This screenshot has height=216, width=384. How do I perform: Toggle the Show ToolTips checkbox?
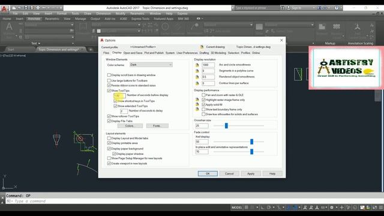pyautogui.click(x=109, y=91)
